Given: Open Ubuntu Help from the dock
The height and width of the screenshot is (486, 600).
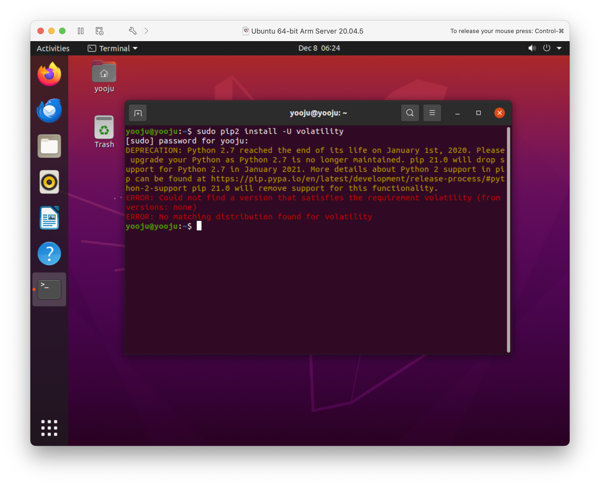Looking at the screenshot, I should tap(49, 254).
